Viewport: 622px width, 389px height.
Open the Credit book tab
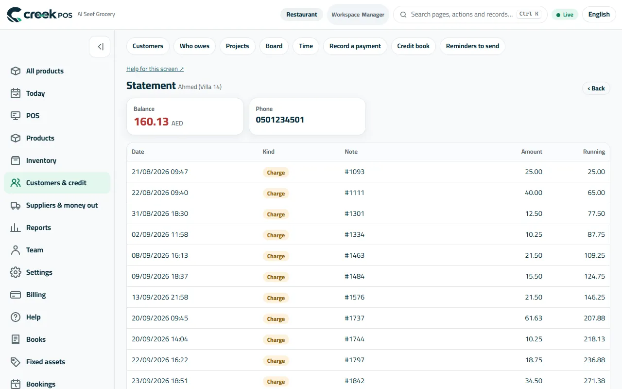414,46
